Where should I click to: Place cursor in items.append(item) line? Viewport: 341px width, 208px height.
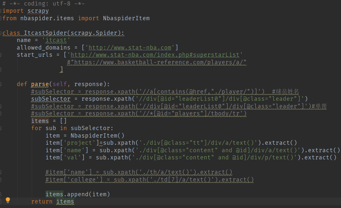pos(78,194)
